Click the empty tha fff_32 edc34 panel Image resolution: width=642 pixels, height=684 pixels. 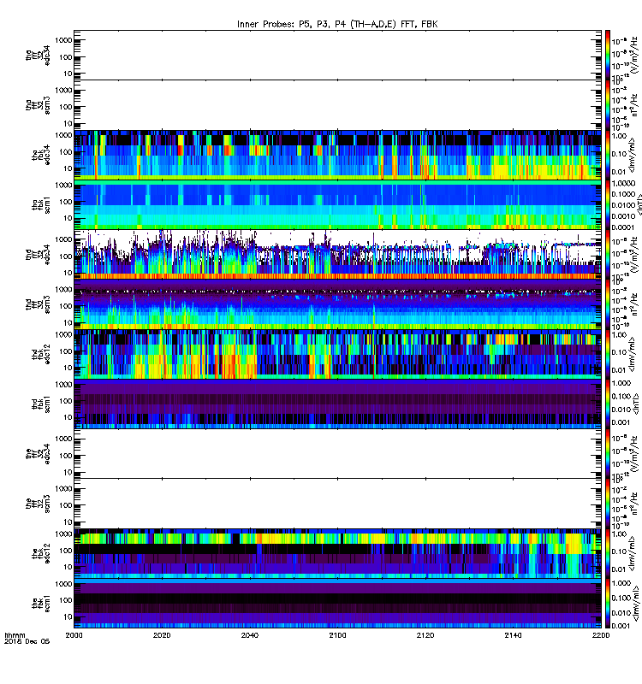pyautogui.click(x=337, y=55)
